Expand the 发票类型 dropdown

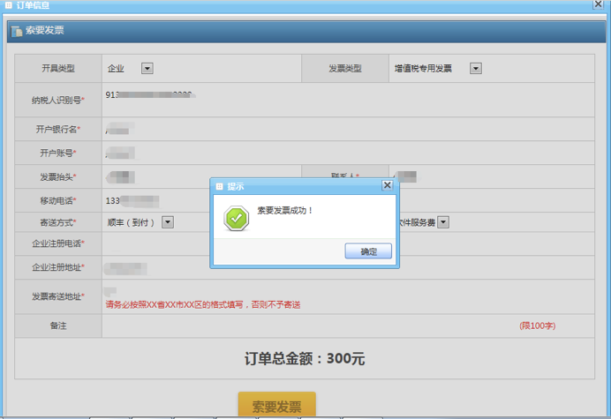point(475,68)
